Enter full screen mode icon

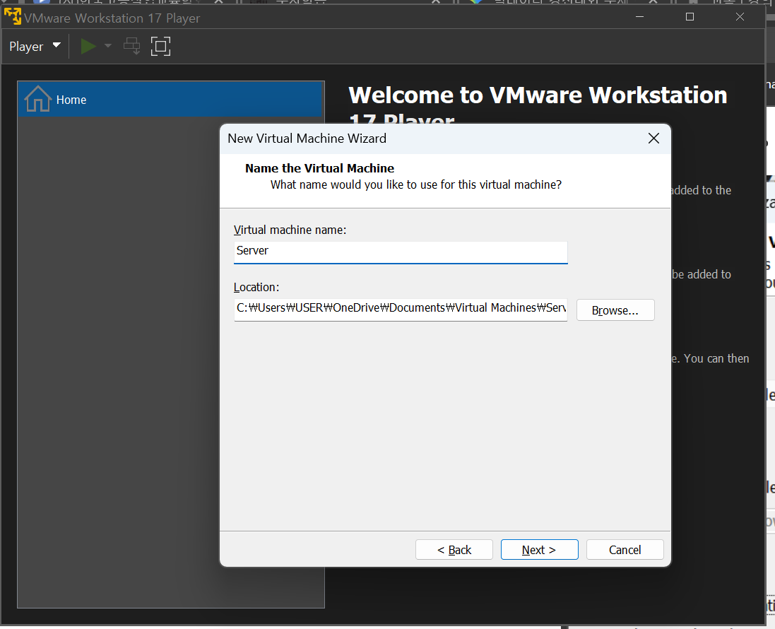coord(160,47)
